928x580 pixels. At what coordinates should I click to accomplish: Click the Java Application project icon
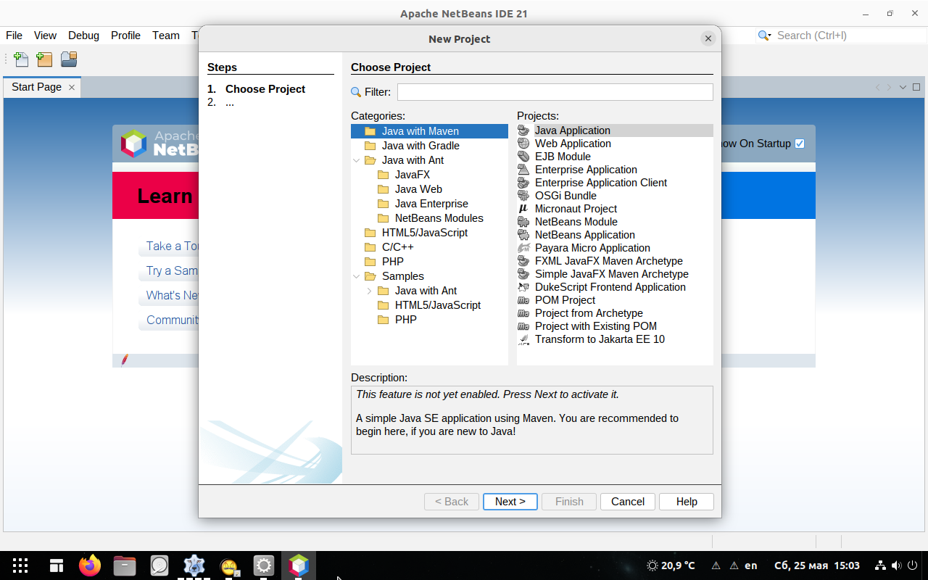523,130
